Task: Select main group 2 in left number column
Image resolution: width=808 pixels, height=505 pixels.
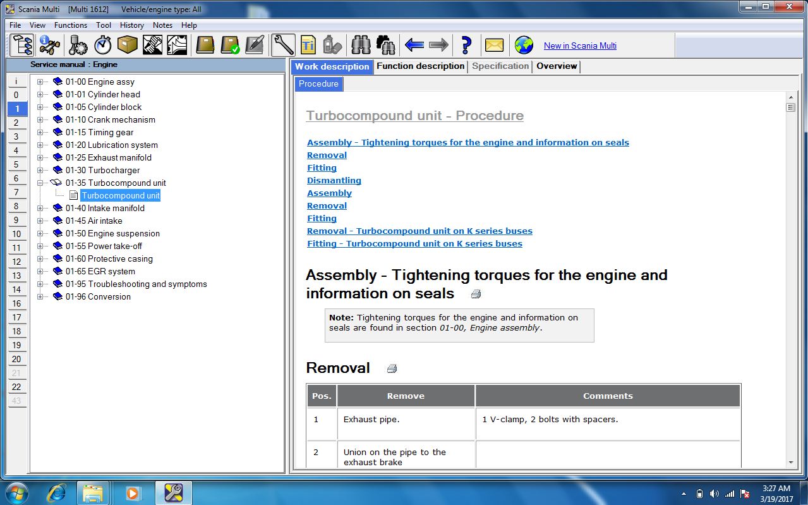Action: point(17,123)
